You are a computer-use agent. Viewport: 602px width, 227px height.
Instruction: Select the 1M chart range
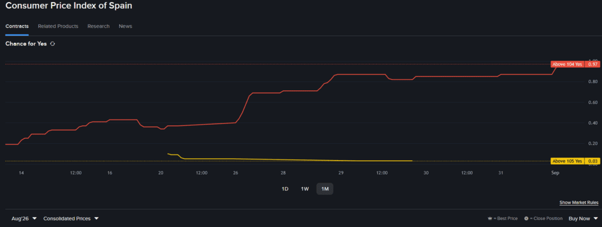tap(325, 189)
